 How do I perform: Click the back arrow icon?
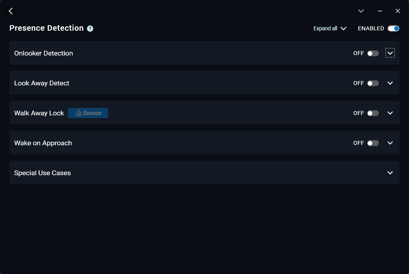11,11
